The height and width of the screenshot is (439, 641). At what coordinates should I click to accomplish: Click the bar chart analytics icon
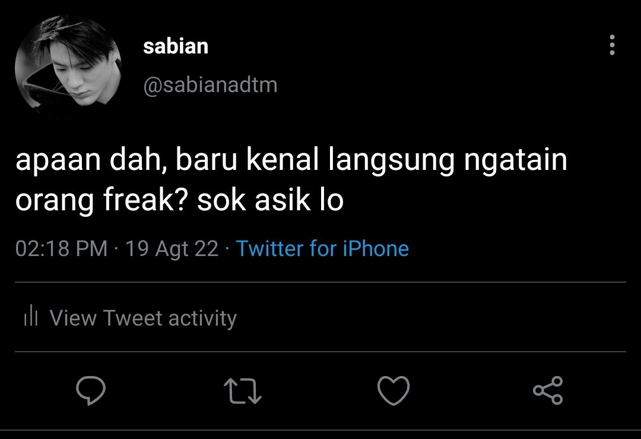point(31,317)
